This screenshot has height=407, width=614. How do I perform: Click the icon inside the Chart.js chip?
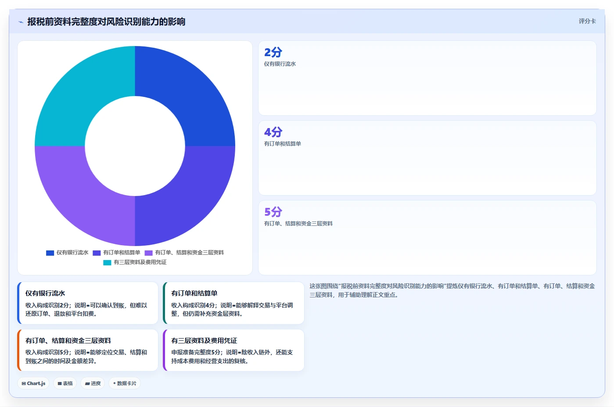click(24, 383)
